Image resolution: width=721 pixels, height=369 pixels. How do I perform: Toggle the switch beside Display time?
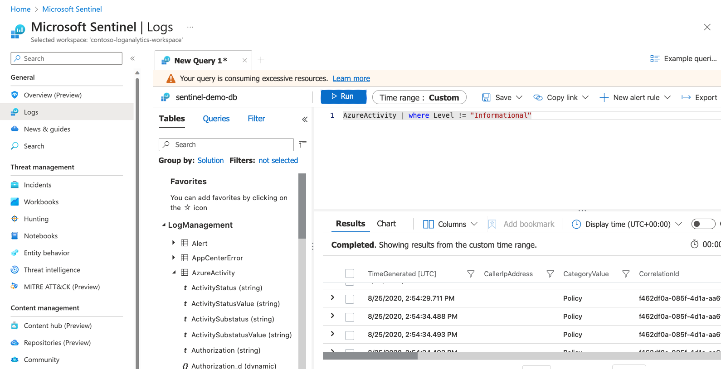click(703, 224)
